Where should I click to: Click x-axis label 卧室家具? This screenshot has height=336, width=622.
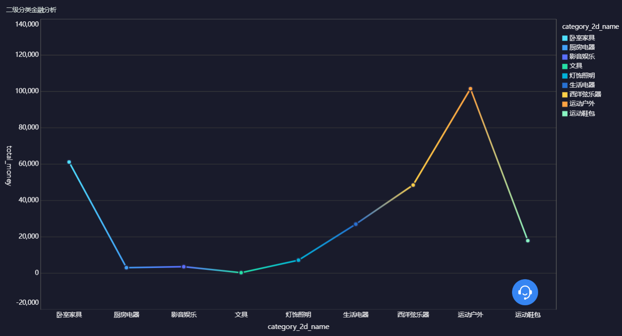pos(69,315)
